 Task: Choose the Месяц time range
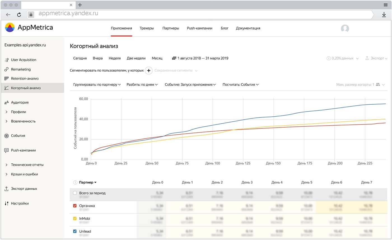pos(157,58)
